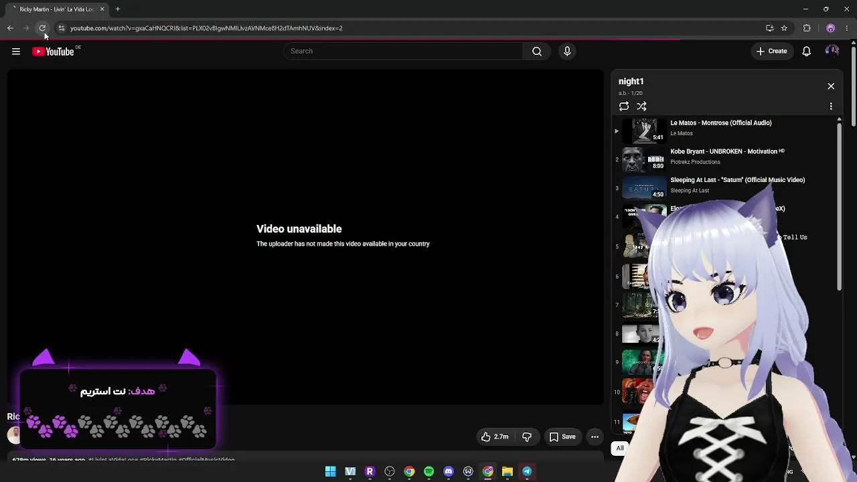Screen dimensions: 857x482
Task: Open the Piotrekz Productions channel name
Action: tap(695, 162)
